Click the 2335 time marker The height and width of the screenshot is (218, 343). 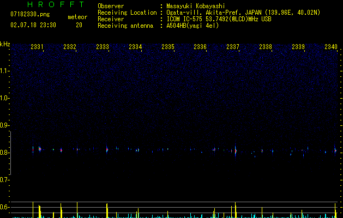168,47
